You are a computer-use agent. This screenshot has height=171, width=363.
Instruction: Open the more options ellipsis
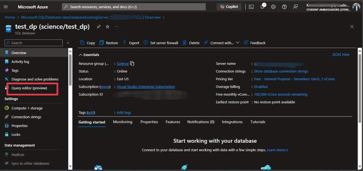[116, 27]
